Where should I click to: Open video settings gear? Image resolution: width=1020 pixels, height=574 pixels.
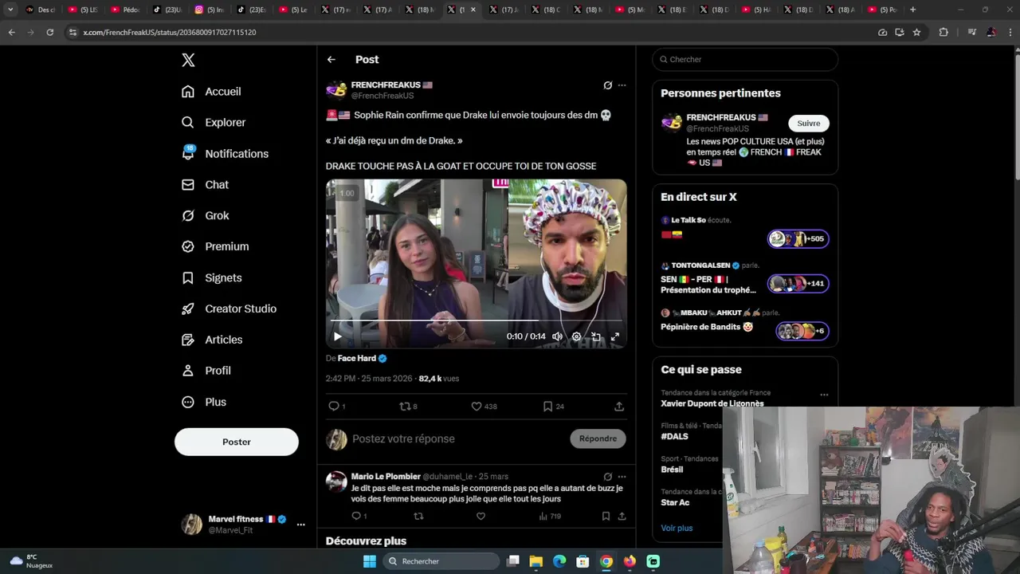point(577,336)
